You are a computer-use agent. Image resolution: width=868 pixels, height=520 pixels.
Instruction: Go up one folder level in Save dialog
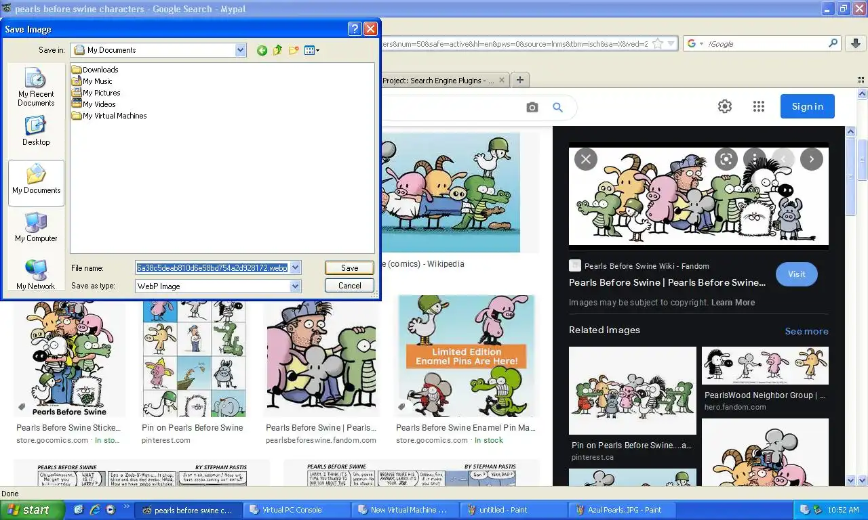tap(278, 50)
